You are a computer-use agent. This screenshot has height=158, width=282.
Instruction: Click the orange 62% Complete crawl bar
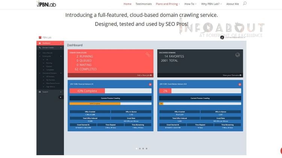tap(95, 104)
